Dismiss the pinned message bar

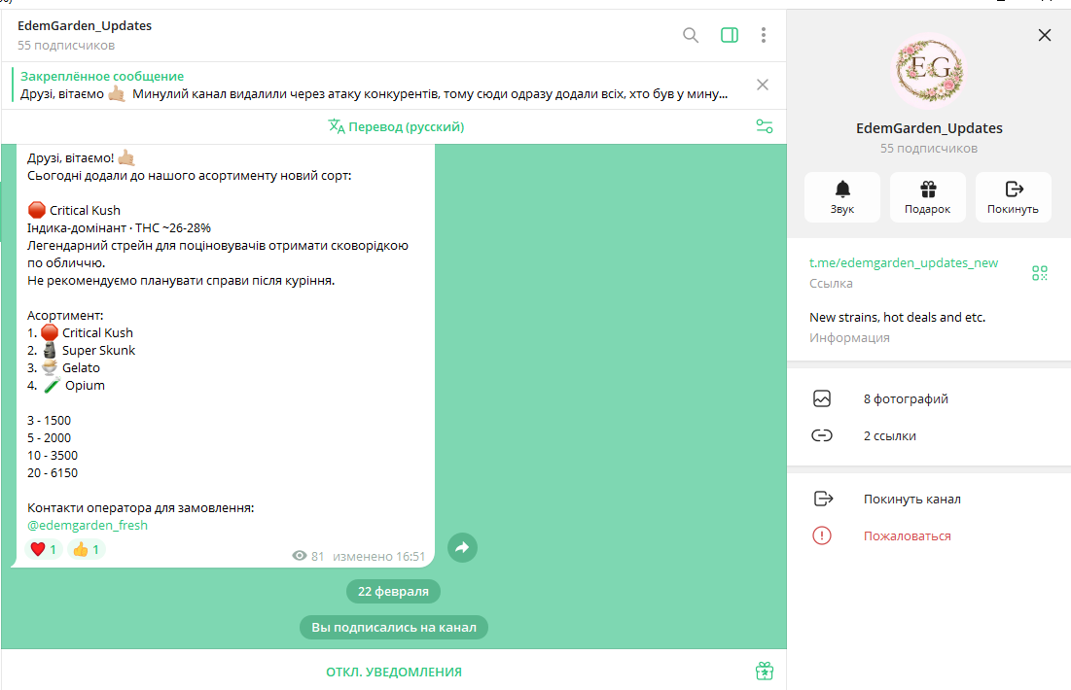(763, 85)
